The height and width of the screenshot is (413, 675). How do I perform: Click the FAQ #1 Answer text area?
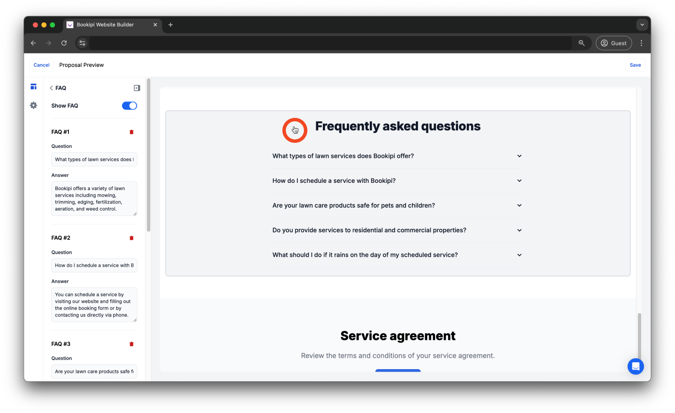94,199
